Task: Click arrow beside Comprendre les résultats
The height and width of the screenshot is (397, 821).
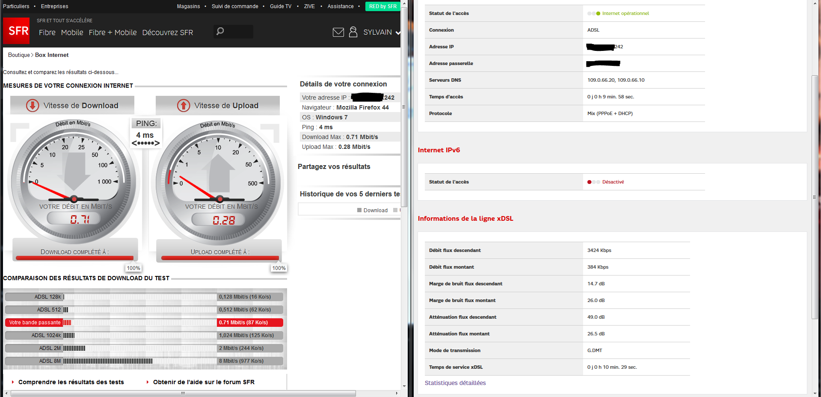Action: click(13, 382)
